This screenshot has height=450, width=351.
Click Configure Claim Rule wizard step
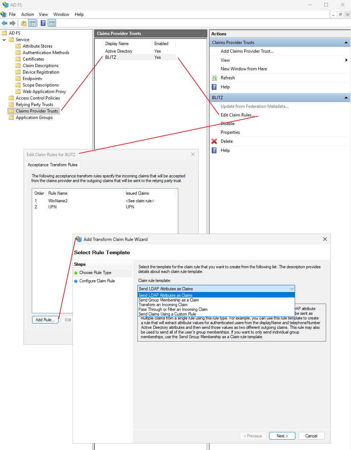(x=97, y=281)
